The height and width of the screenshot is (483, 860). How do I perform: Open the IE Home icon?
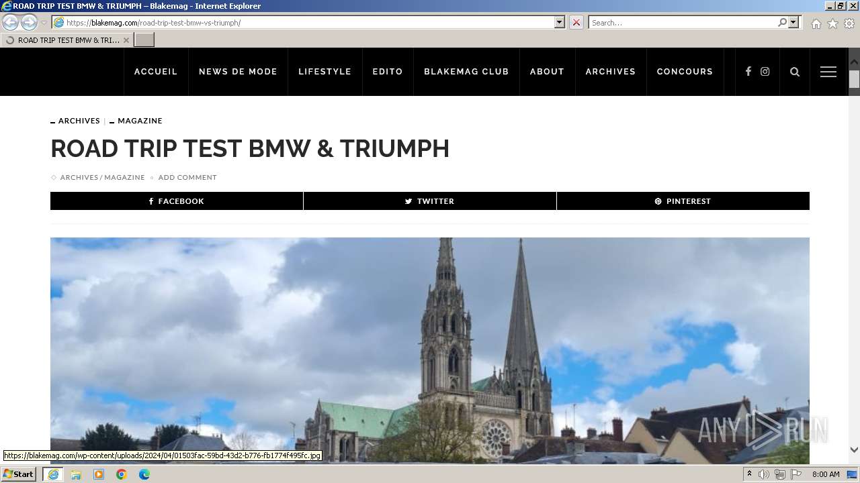click(816, 23)
